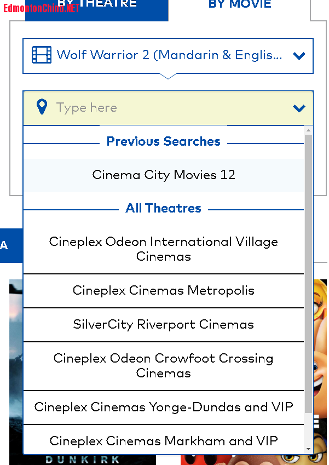
Task: Focus the 'Type here' theatre search field
Action: coord(164,107)
